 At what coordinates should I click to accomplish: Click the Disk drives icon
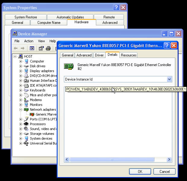pos(26,66)
